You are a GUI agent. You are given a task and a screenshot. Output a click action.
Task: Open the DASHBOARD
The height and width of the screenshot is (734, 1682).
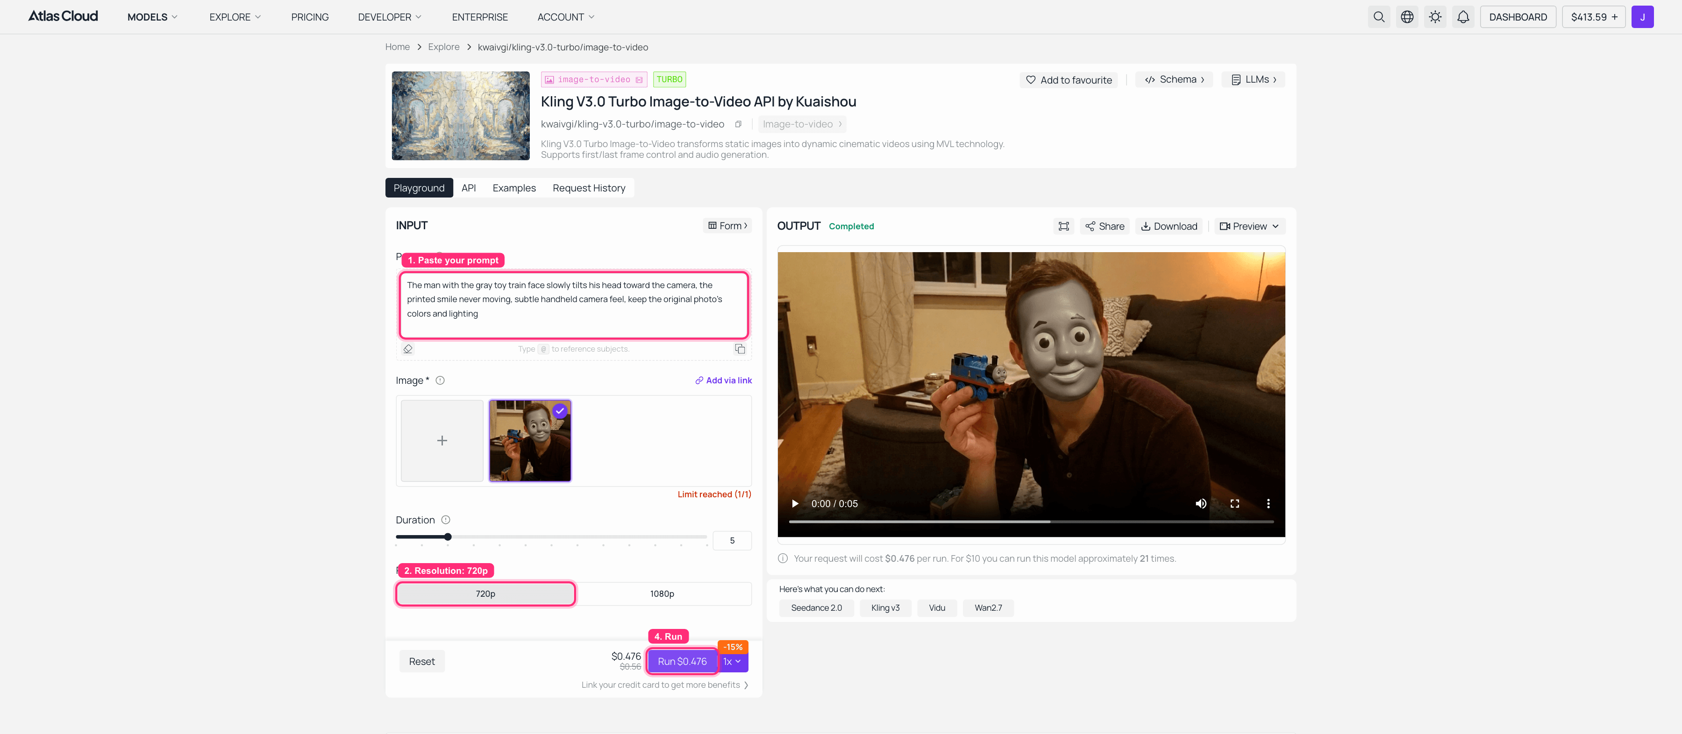[1518, 17]
